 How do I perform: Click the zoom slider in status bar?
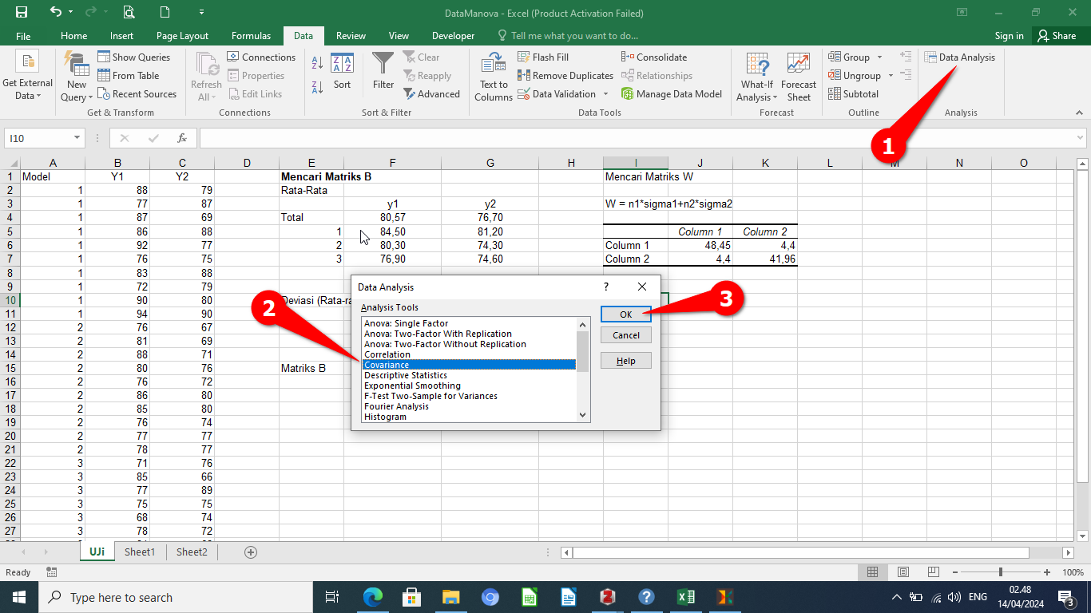pyautogui.click(x=1001, y=572)
